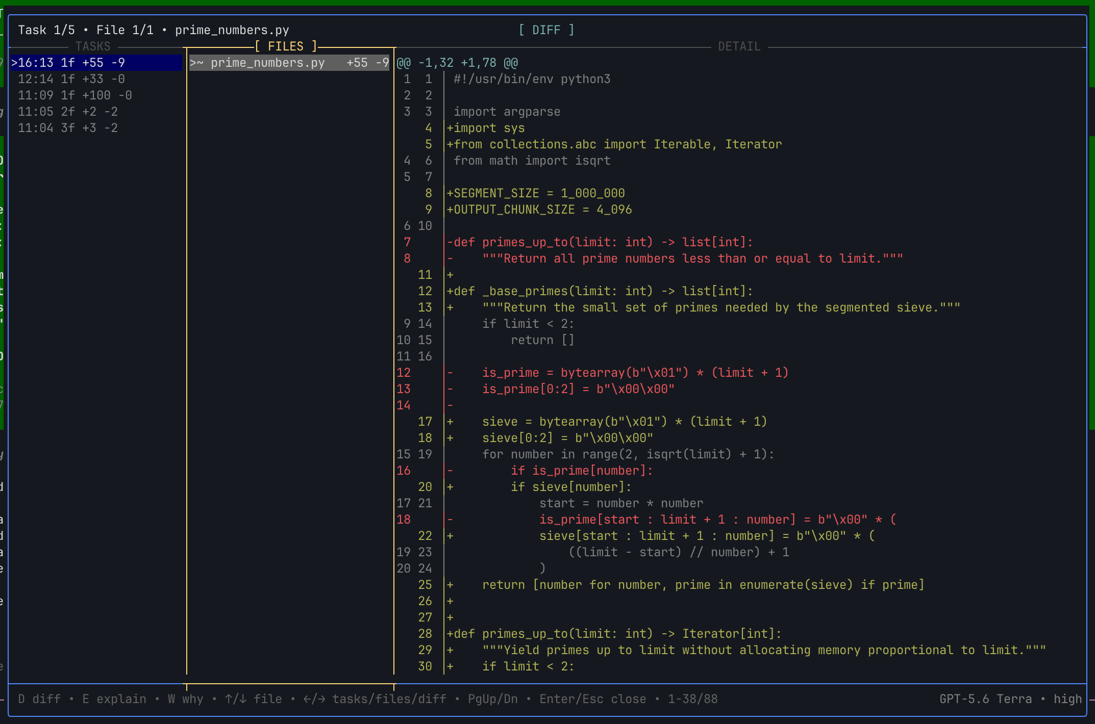Click the added line 'OUTPUT_CHUNK_SIZE = 4_096'
1095x724 pixels.
539,210
